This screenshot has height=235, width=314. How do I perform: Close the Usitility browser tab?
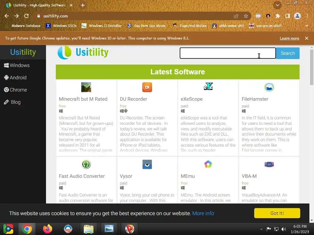[x=71, y=5]
